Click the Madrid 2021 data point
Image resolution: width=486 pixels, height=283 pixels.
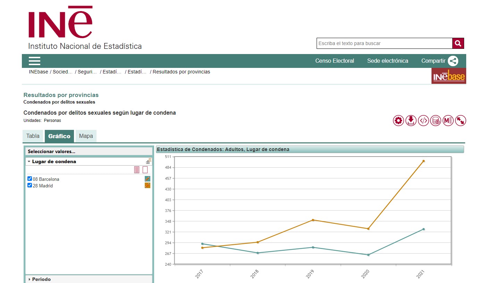pos(424,161)
